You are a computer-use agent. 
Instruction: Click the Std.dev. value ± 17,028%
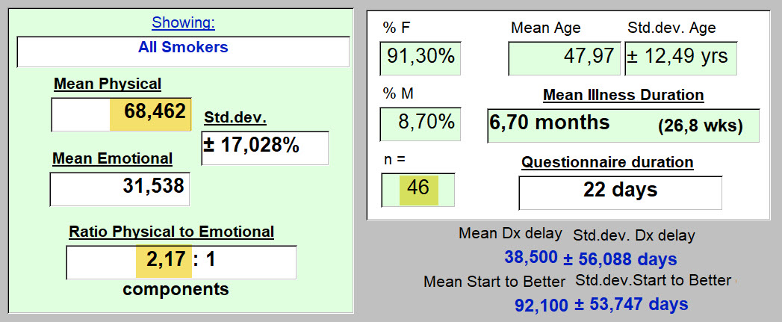pos(265,148)
